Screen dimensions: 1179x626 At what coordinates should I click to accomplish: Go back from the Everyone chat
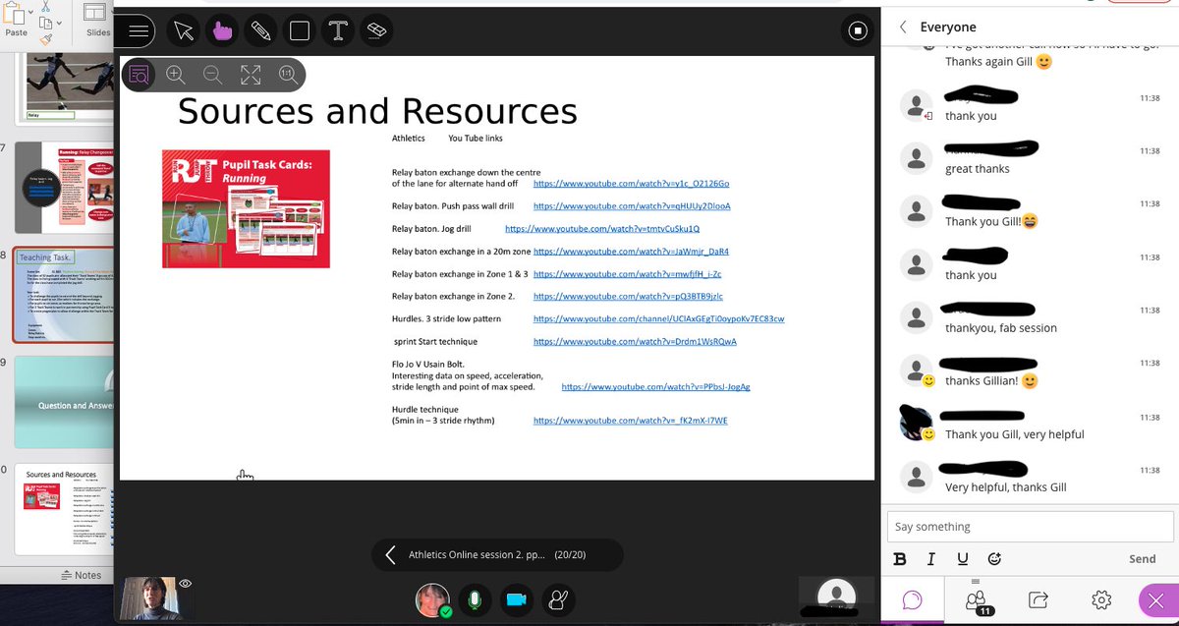(903, 28)
